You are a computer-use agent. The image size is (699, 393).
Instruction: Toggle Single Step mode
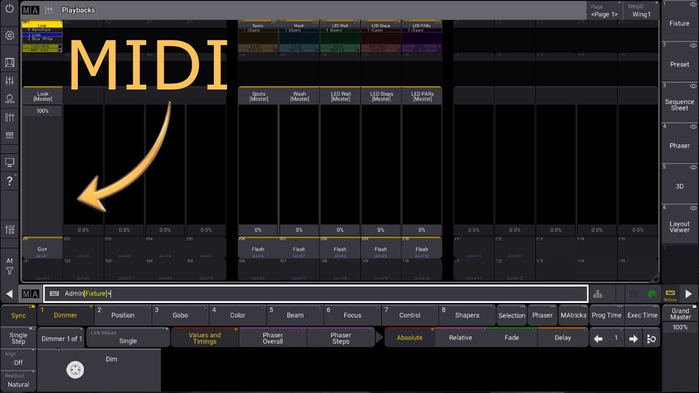pos(18,338)
